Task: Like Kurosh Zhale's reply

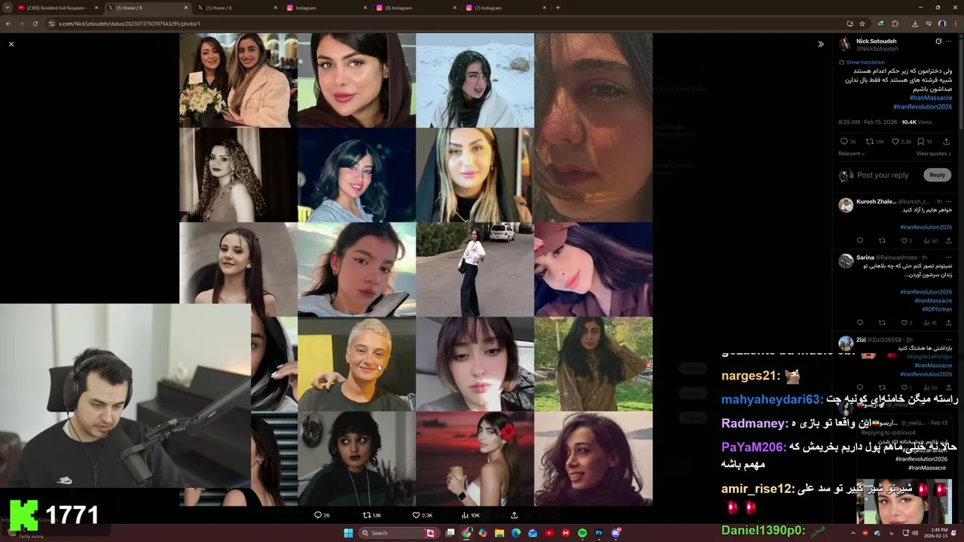Action: [x=905, y=241]
